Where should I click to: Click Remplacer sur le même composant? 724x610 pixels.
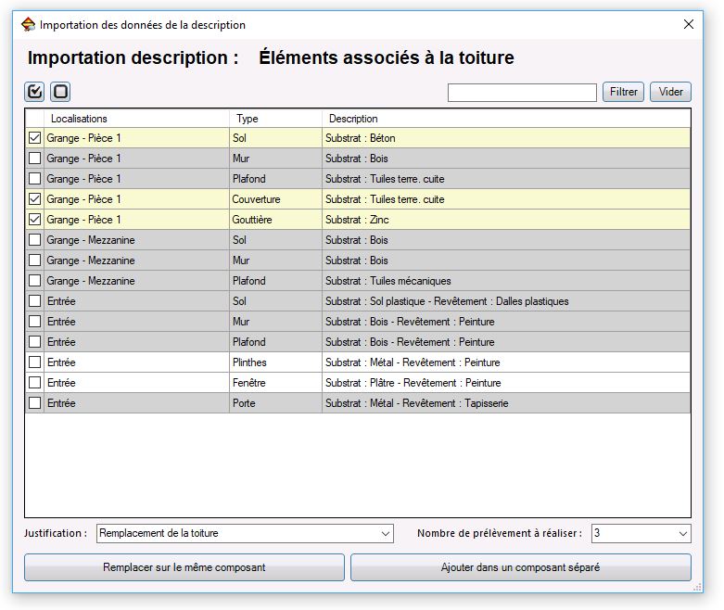click(184, 567)
